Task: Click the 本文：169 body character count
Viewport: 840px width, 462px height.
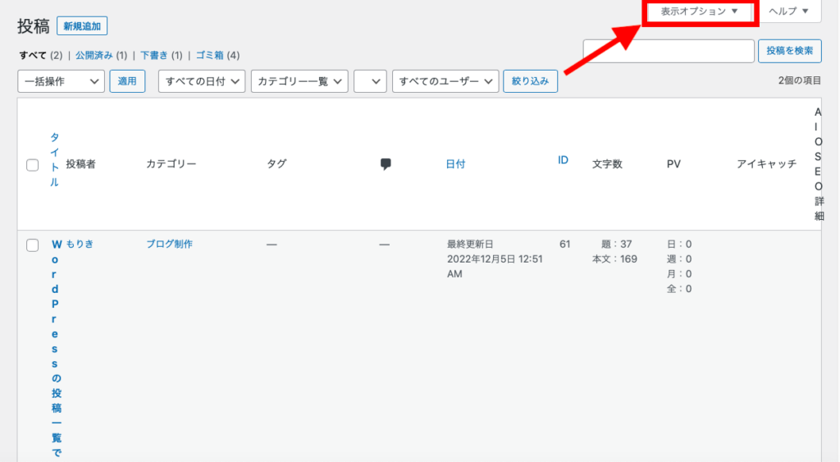Action: pos(614,259)
